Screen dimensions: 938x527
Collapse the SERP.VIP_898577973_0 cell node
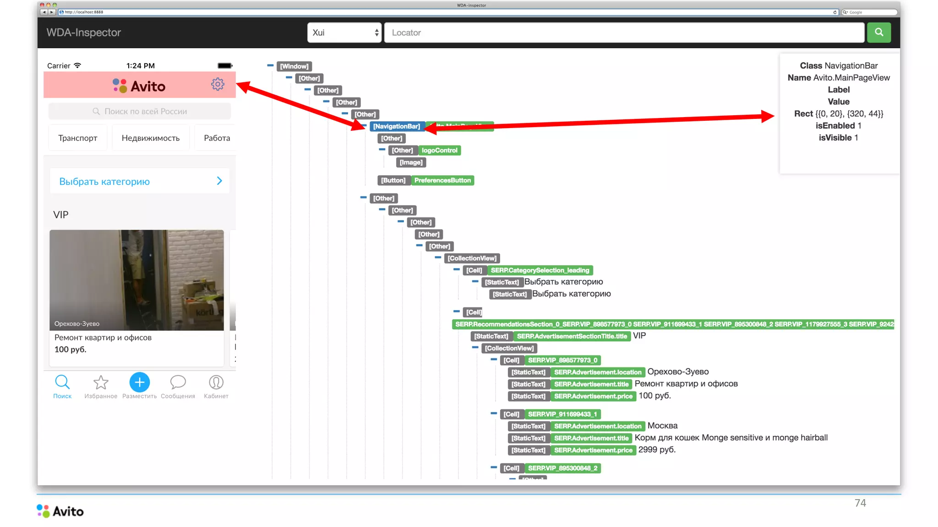click(x=494, y=360)
